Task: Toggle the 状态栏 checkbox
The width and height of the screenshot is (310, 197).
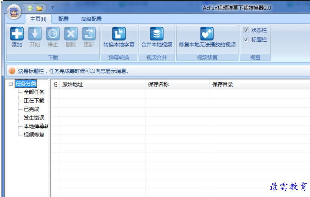Action: pyautogui.click(x=246, y=30)
